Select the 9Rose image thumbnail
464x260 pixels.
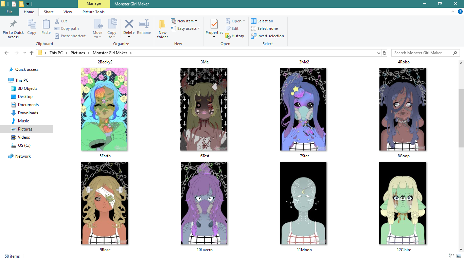click(x=104, y=203)
